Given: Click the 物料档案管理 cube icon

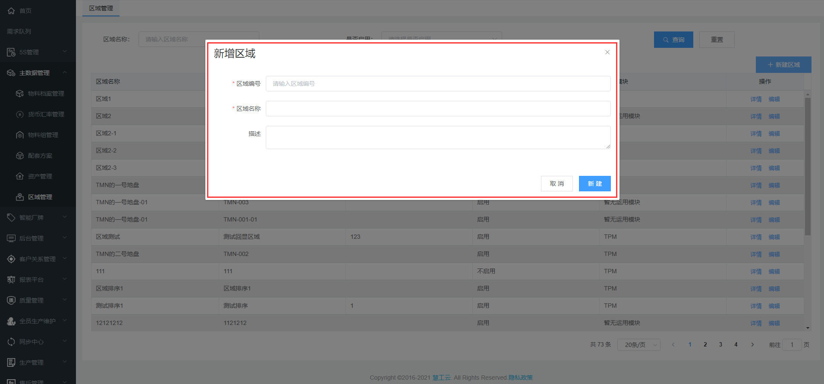Looking at the screenshot, I should [x=20, y=94].
